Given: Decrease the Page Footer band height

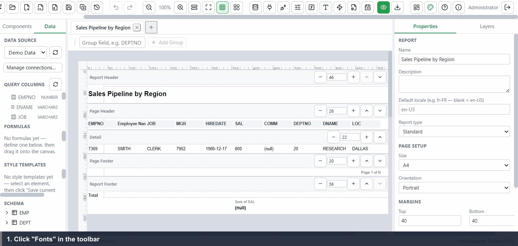Looking at the screenshot, I should 320,161.
